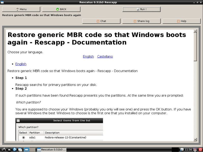Maximize the Rescapp window
The image size is (203, 152).
[x=197, y=2]
